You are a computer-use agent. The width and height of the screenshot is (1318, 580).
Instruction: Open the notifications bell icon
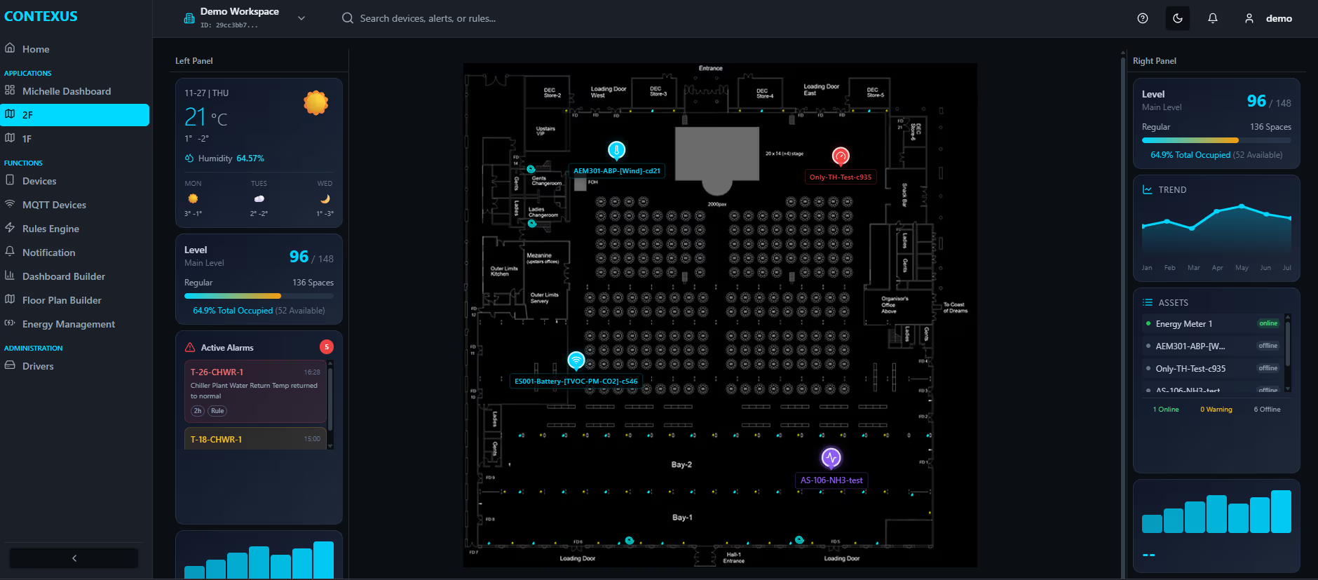click(x=1212, y=18)
